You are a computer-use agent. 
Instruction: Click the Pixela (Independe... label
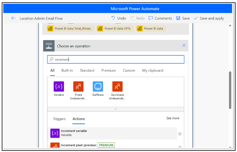(x=78, y=97)
